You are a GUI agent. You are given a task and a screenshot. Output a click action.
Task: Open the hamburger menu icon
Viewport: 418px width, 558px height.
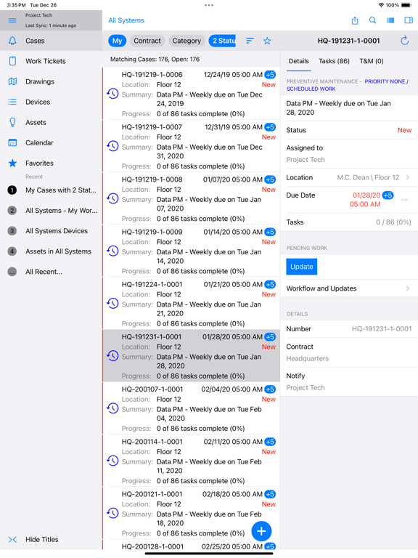click(x=12, y=20)
